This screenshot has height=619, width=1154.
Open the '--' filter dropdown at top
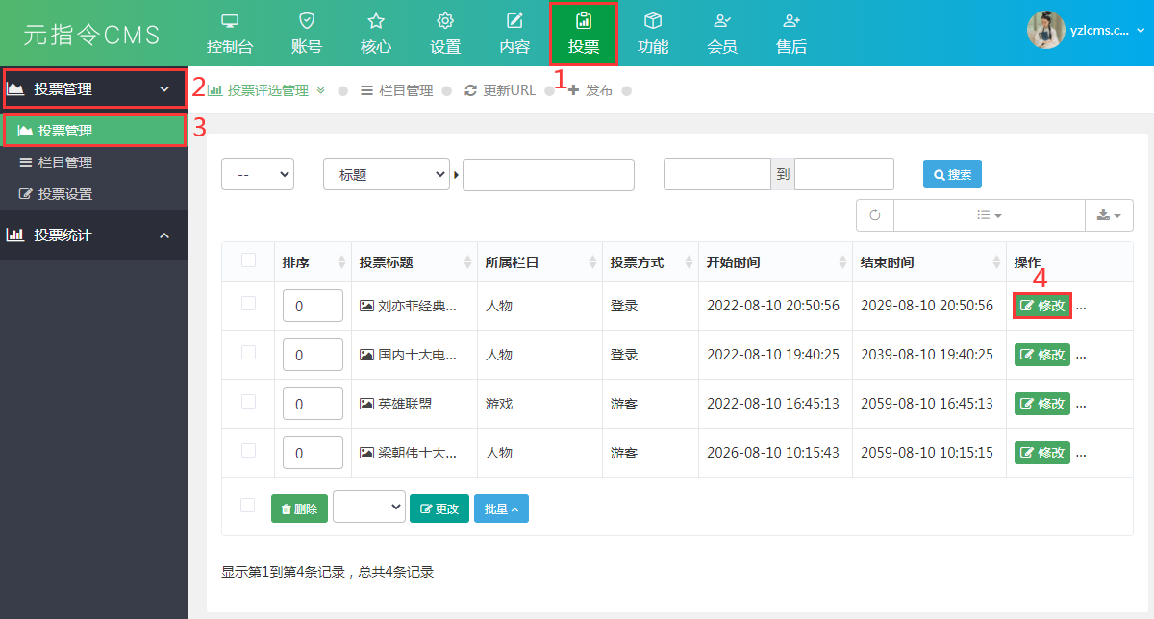(x=258, y=174)
